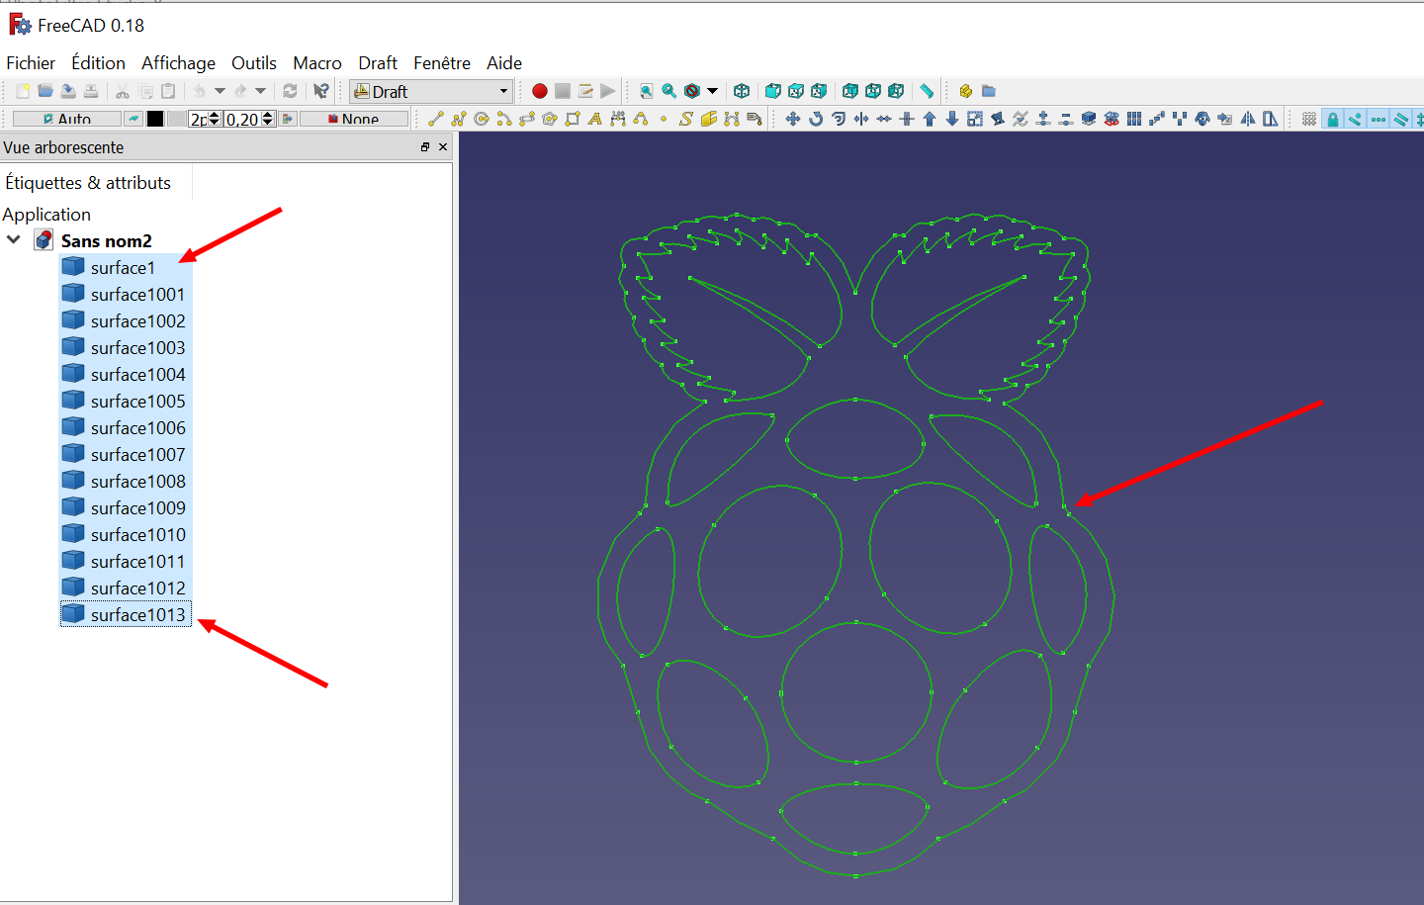This screenshot has height=905, width=1424.
Task: Select the Draft Text tool
Action: coord(595,119)
